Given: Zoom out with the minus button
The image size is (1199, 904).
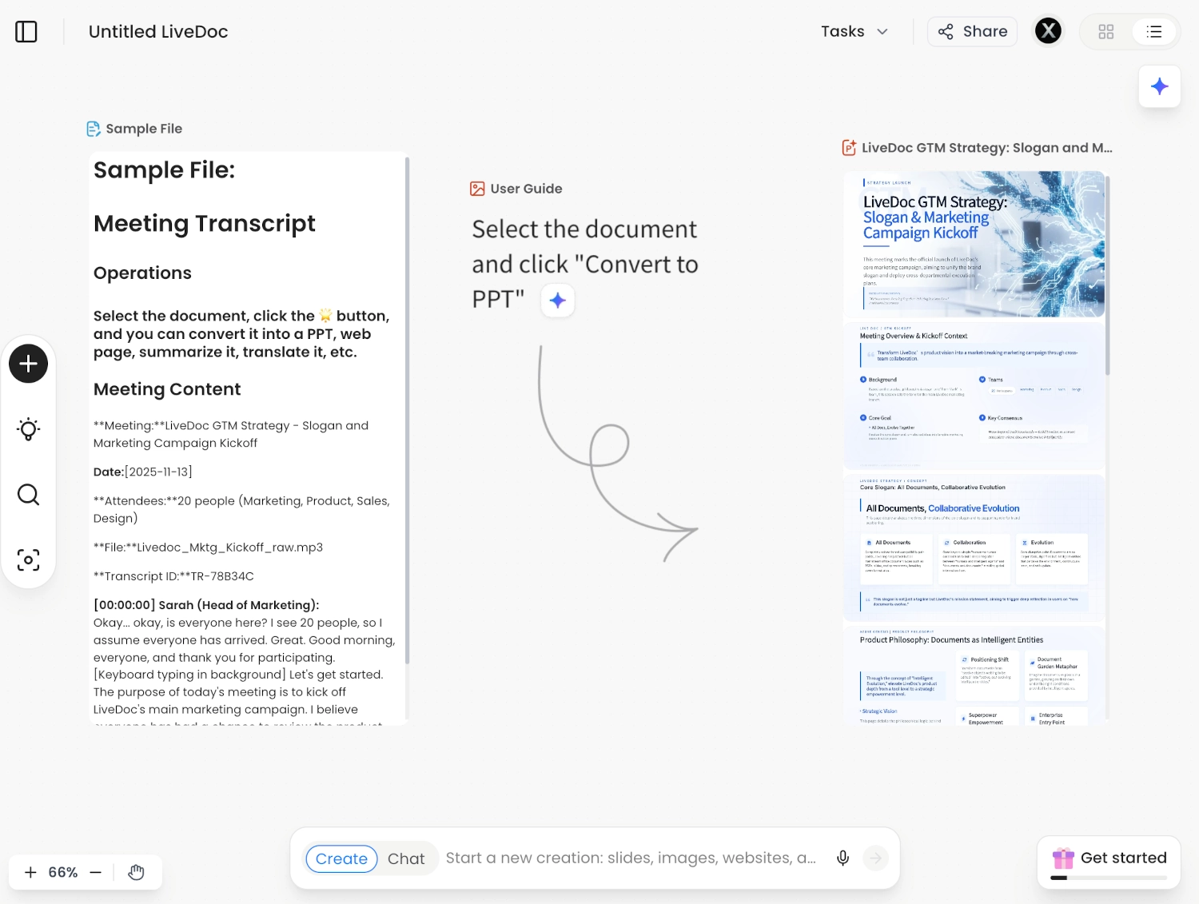Looking at the screenshot, I should 96,872.
